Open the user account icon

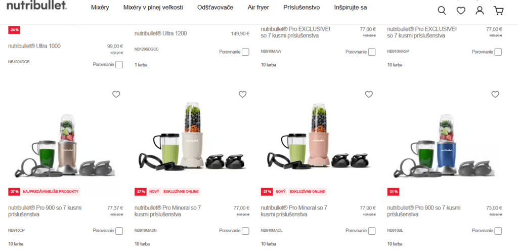tap(480, 11)
